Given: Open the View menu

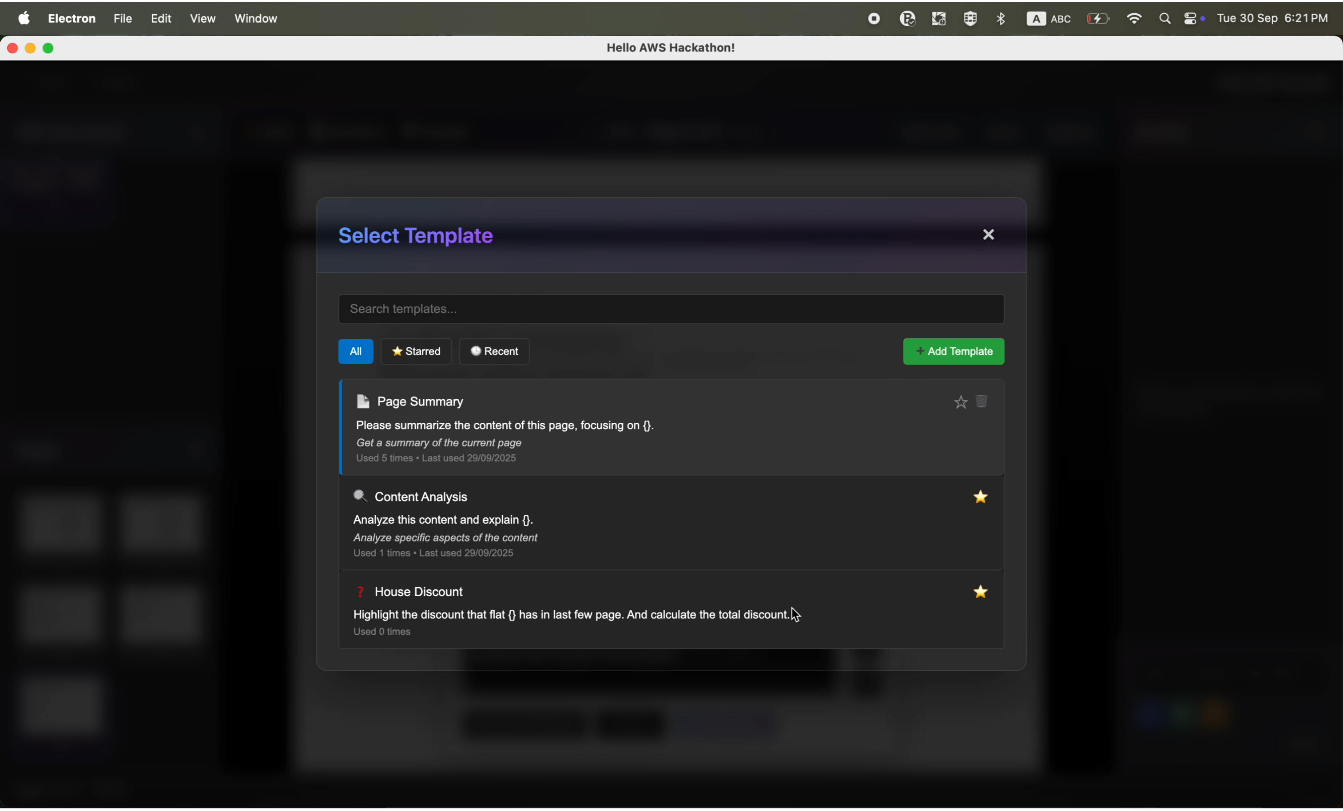Looking at the screenshot, I should pos(203,19).
